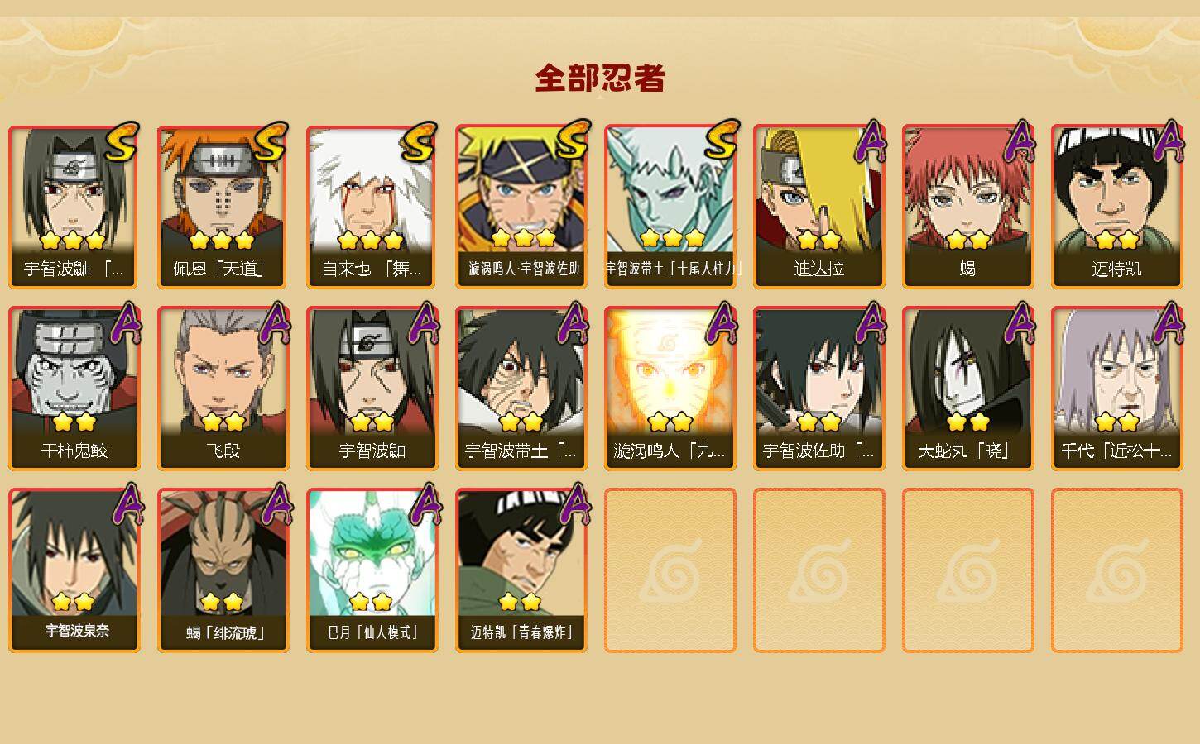Choose the 蝎 red-haired ninja card
This screenshot has width=1200, height=744.
pyautogui.click(x=967, y=207)
